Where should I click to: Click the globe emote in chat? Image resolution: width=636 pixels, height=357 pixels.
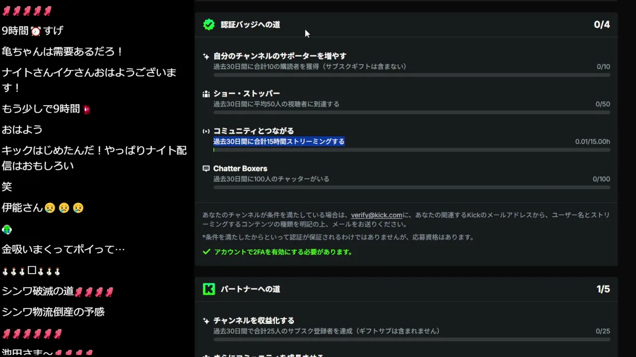coord(6,230)
